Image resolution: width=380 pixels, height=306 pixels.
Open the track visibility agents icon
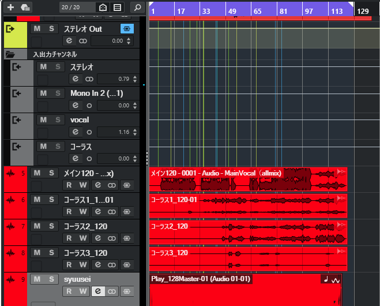[103, 8]
